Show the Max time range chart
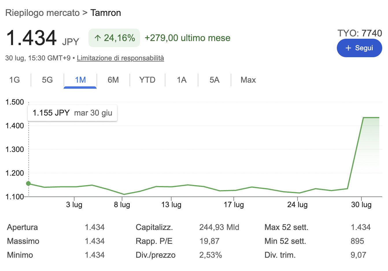The height and width of the screenshot is (271, 388). tap(248, 80)
